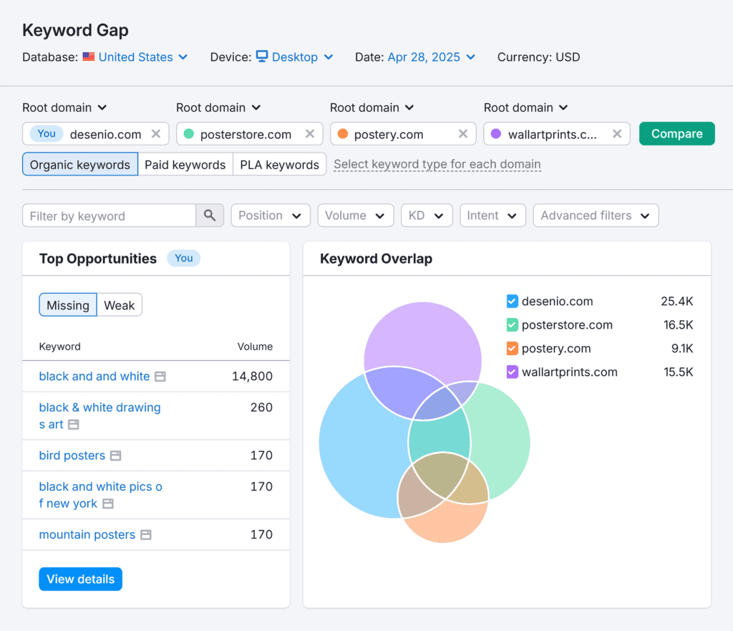The image size is (733, 631).
Task: Toggle the postery.com checkbox
Action: pos(512,349)
